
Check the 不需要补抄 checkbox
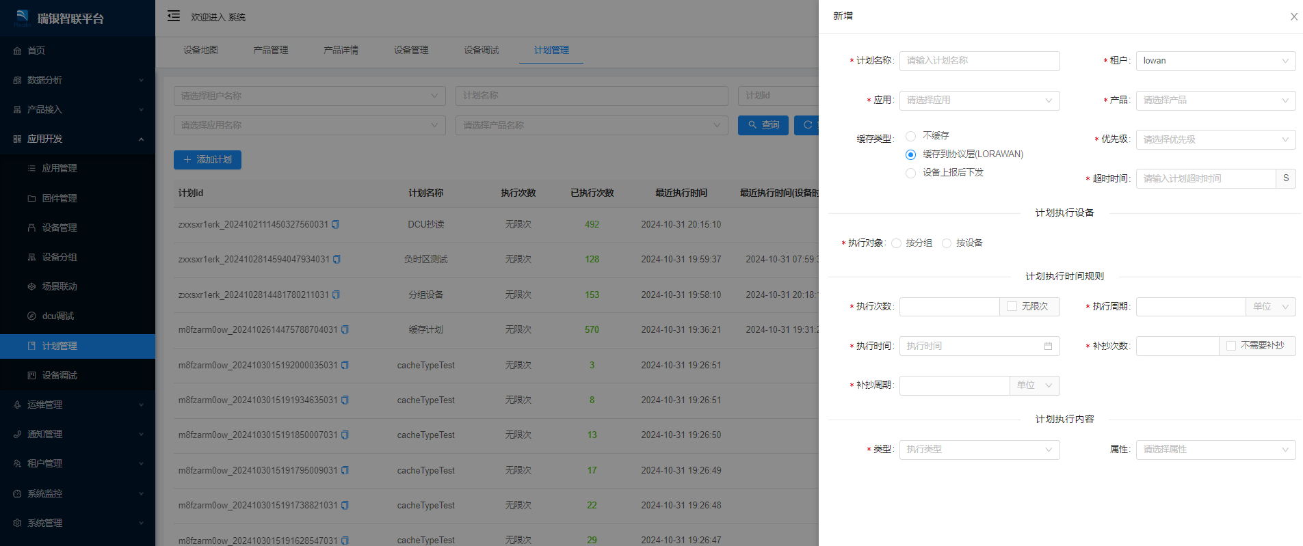pyautogui.click(x=1231, y=346)
